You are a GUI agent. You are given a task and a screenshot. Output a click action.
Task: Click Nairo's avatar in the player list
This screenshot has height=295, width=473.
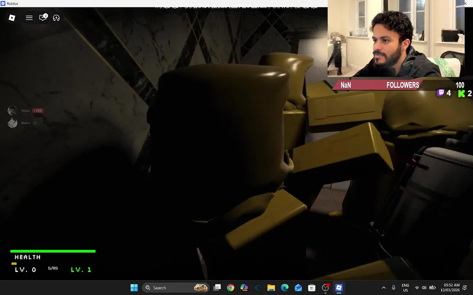pos(12,123)
